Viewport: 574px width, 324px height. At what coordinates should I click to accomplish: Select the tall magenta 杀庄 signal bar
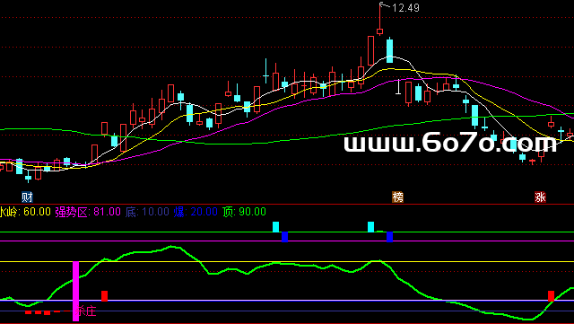click(75, 291)
